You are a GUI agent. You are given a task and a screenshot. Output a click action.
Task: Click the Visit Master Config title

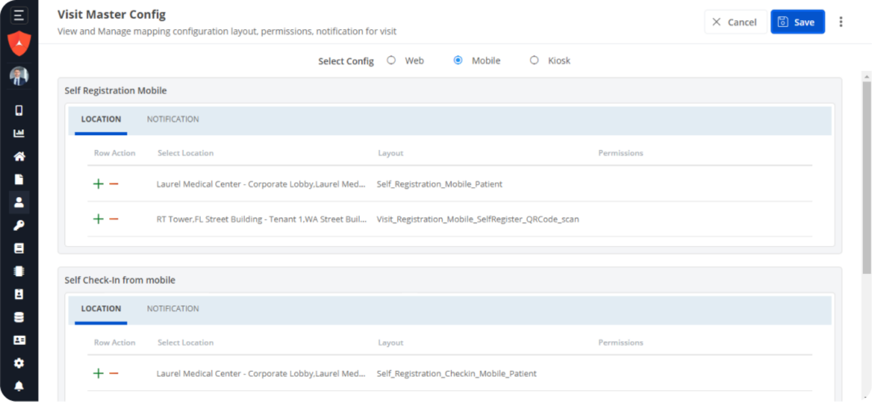point(111,15)
